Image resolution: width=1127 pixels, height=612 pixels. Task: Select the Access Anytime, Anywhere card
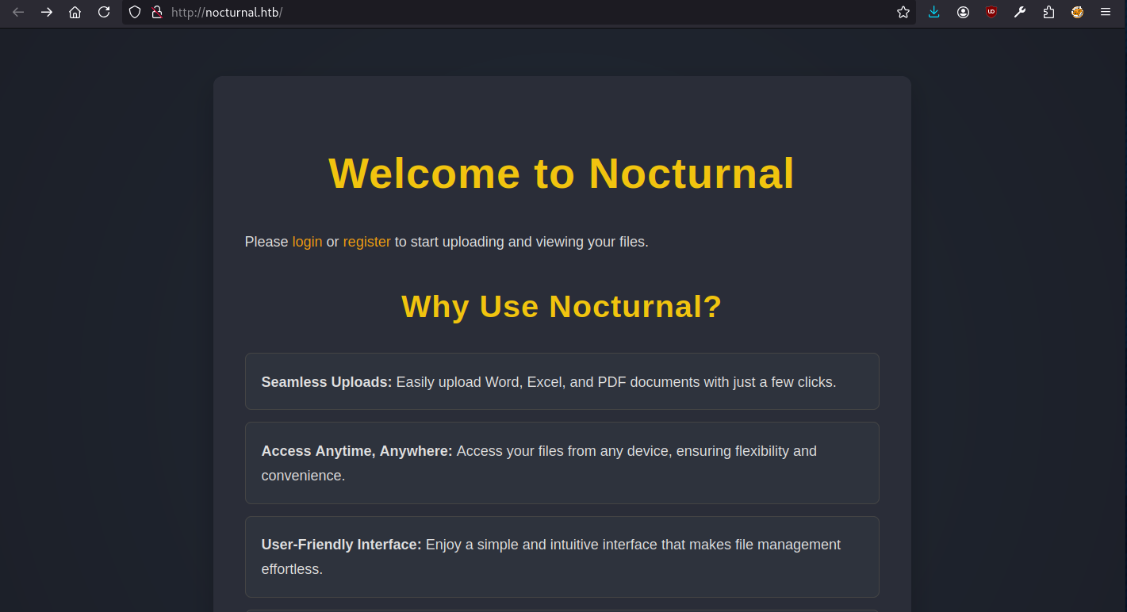coord(562,463)
